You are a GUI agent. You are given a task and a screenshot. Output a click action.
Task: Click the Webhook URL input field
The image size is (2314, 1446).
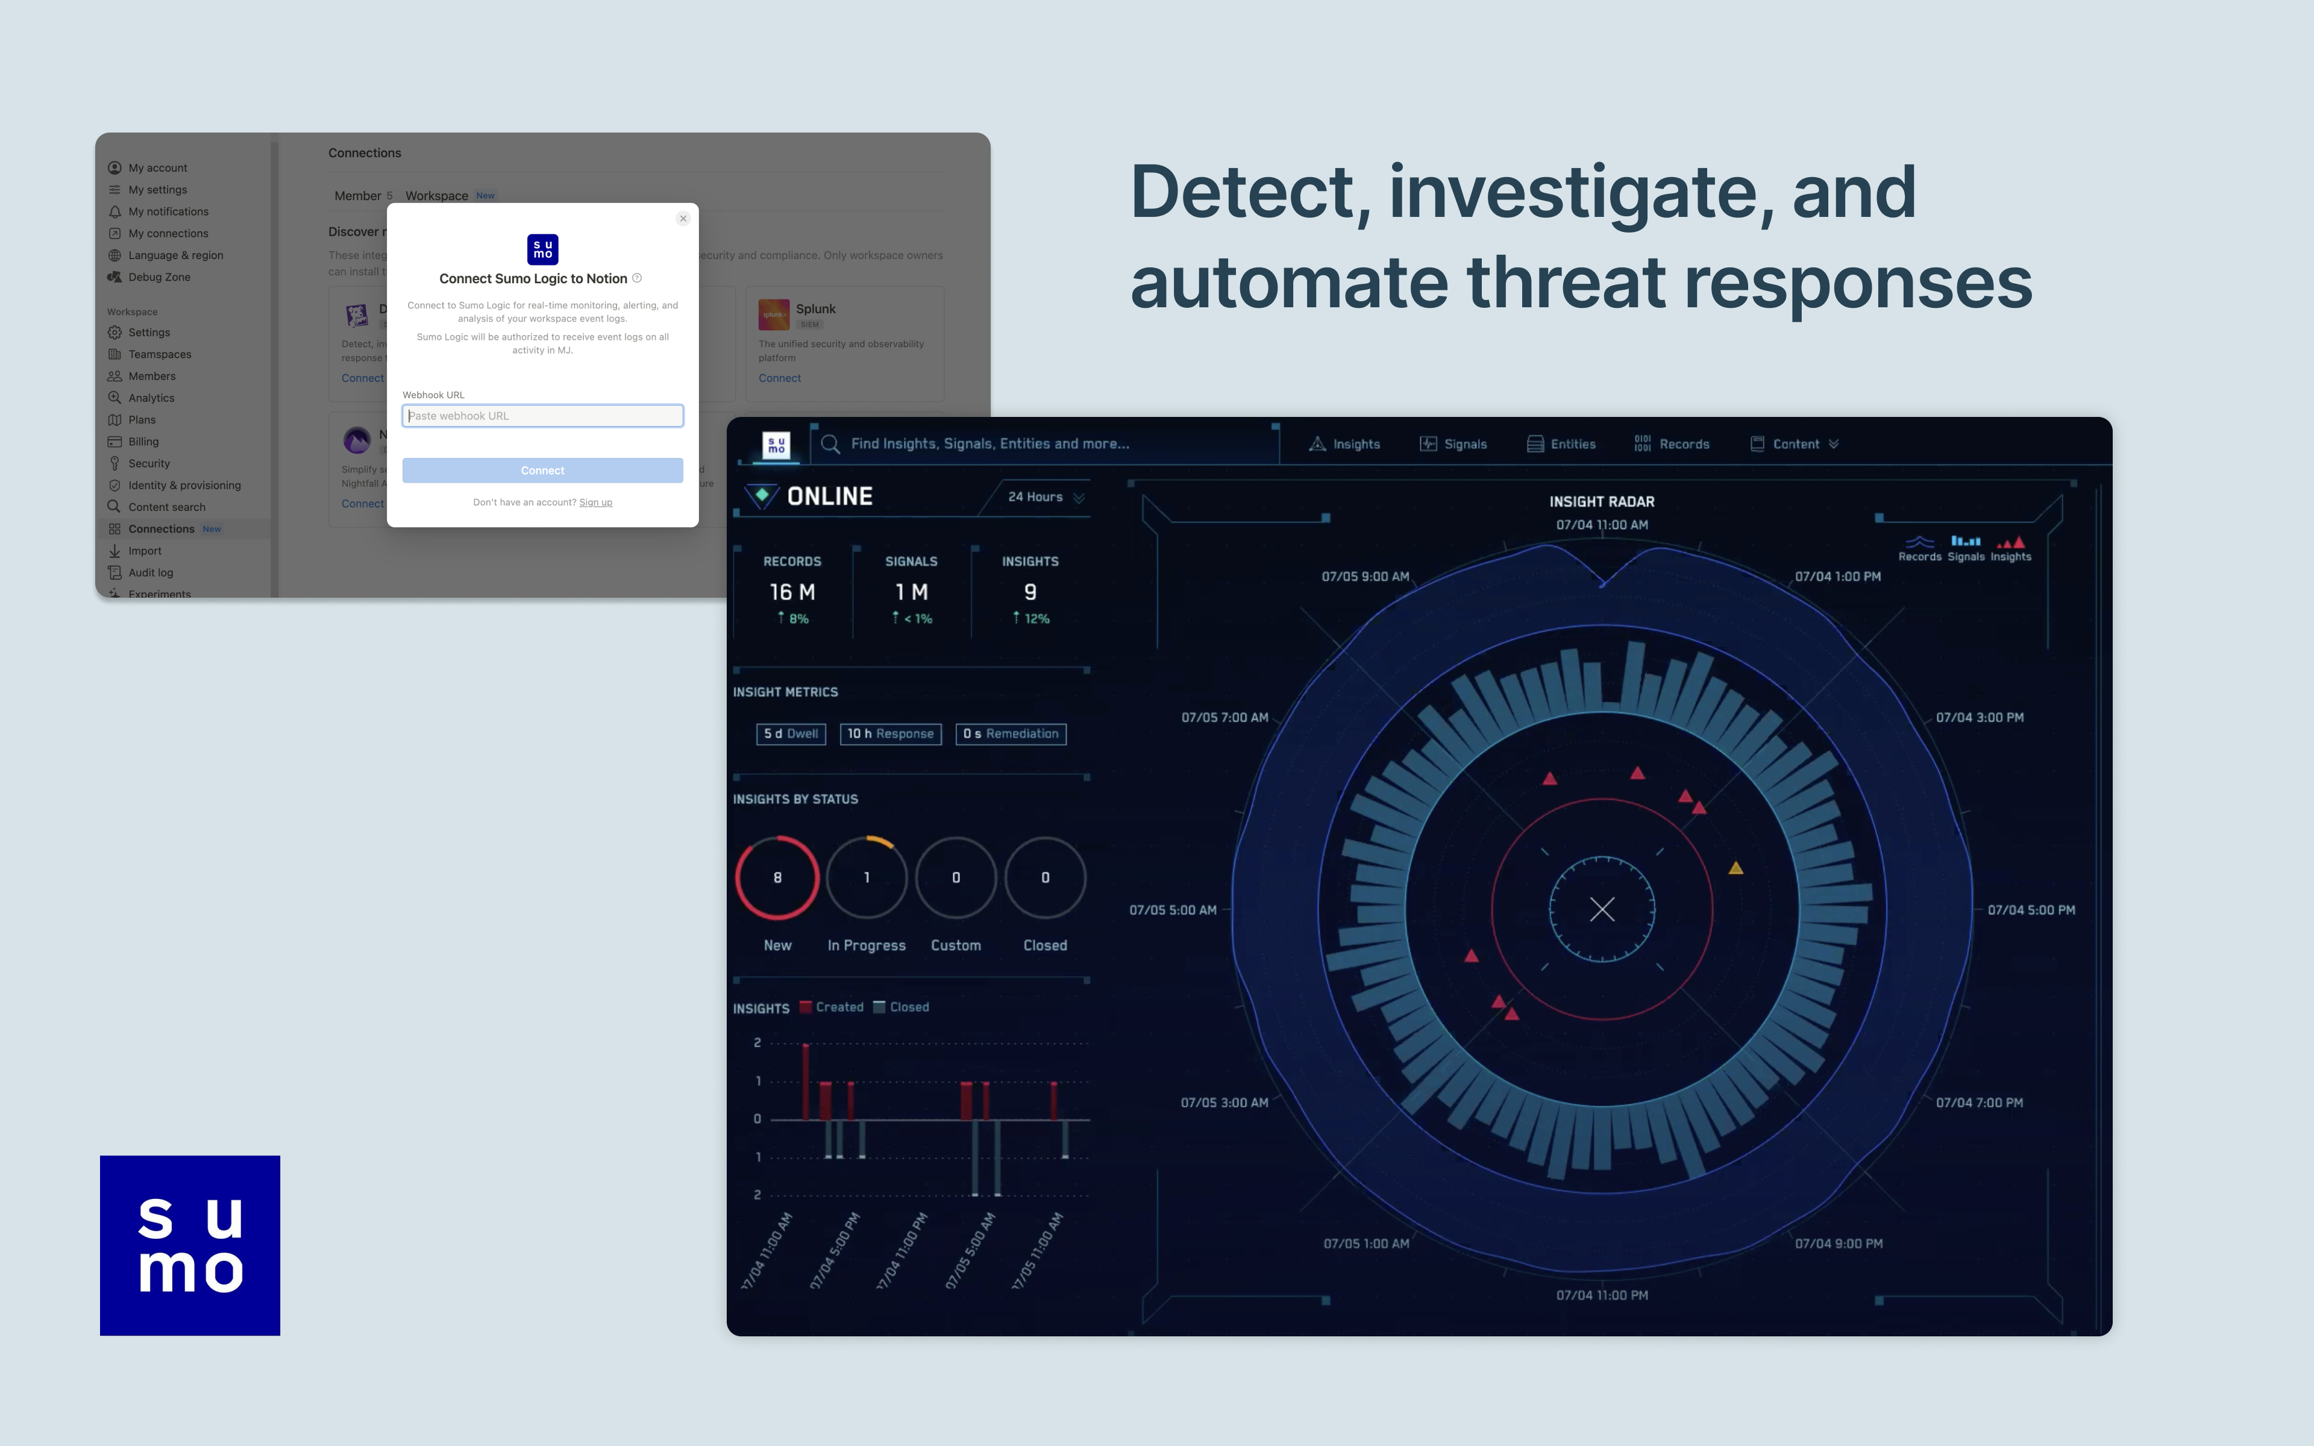542,416
